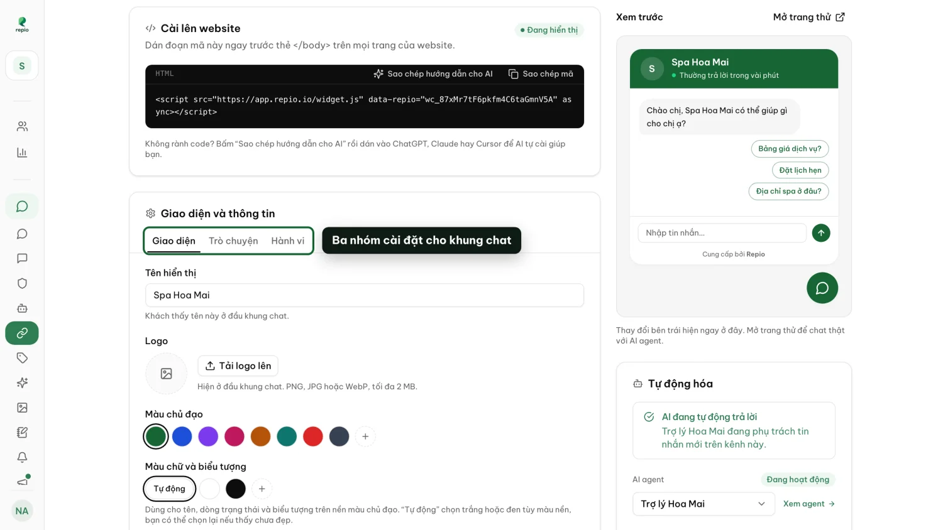
Task: Open the S workspace switcher
Action: (22, 65)
